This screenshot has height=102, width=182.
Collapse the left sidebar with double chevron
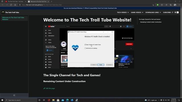(14, 95)
